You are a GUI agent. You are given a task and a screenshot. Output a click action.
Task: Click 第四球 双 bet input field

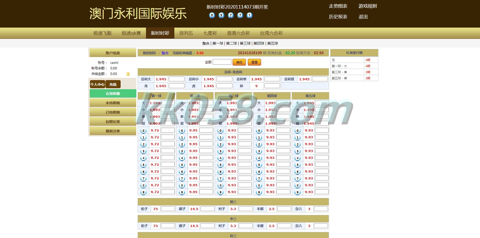283,123
